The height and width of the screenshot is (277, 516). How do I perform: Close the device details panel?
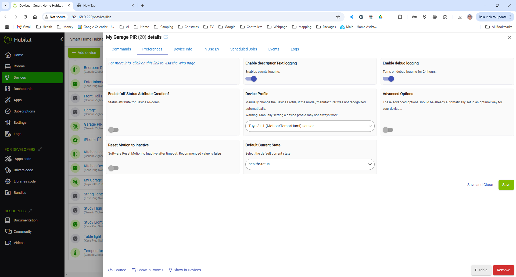(509, 37)
